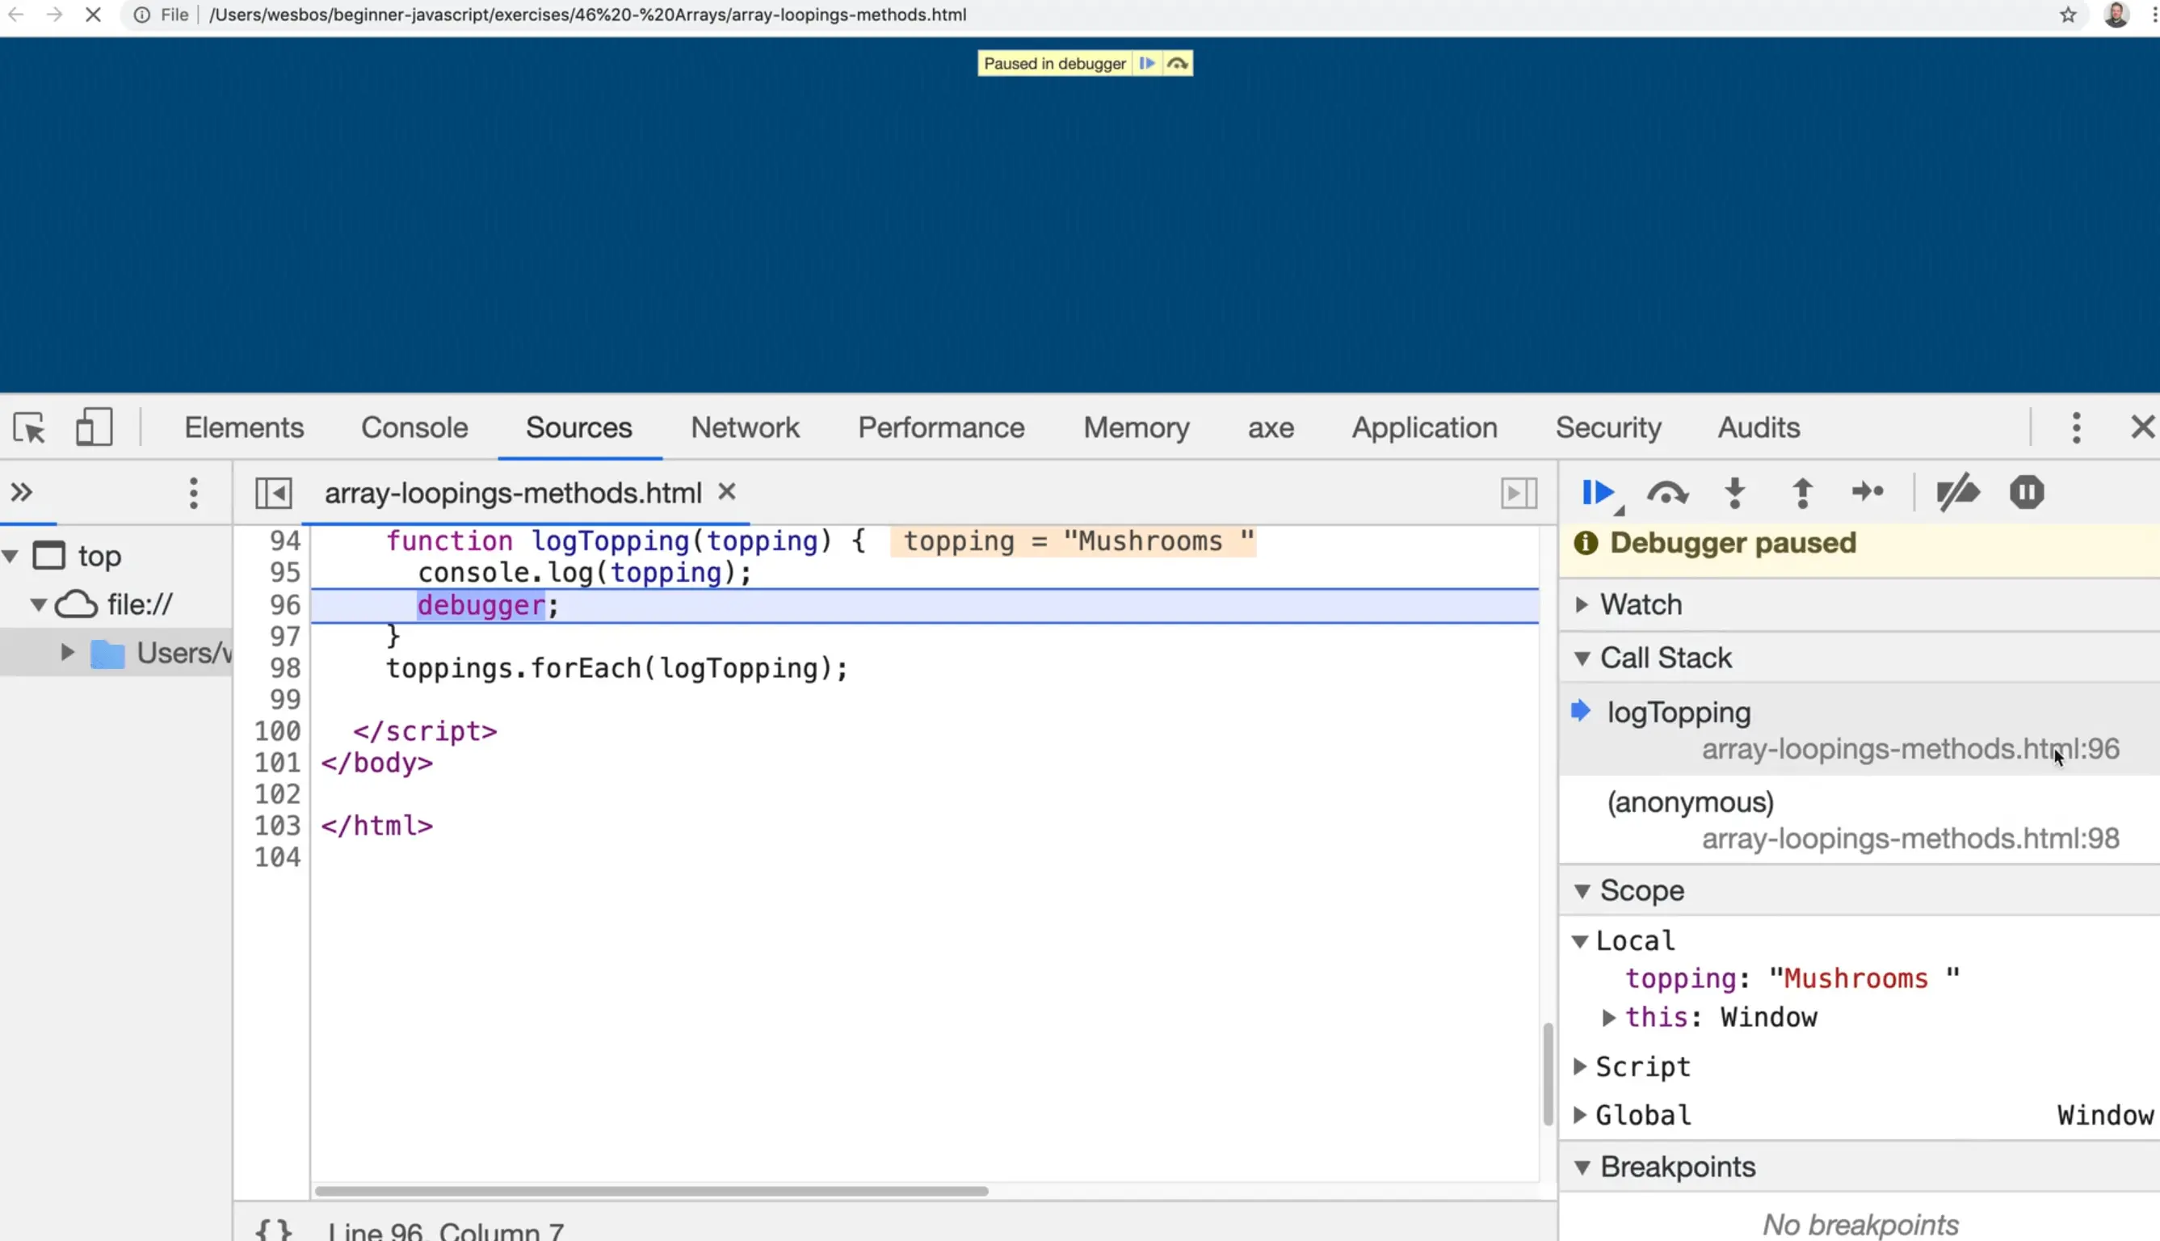2160x1241 pixels.
Task: Switch to the Console tab
Action: [414, 428]
